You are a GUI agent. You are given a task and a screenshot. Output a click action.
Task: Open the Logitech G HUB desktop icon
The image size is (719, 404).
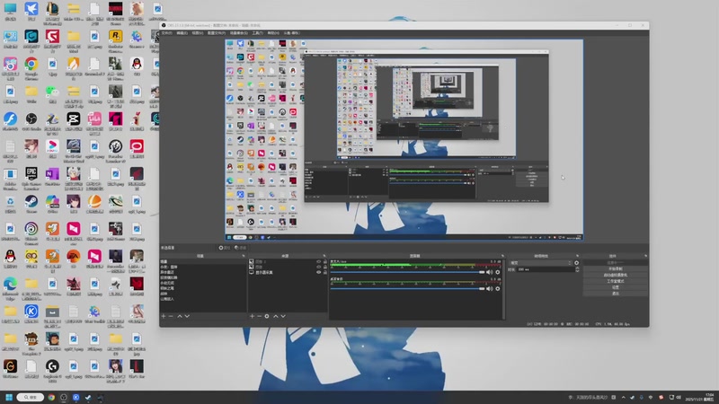52,370
